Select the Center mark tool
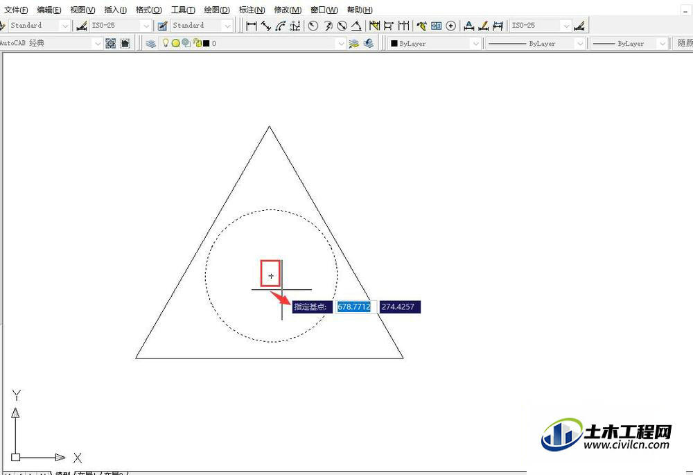 [x=451, y=26]
